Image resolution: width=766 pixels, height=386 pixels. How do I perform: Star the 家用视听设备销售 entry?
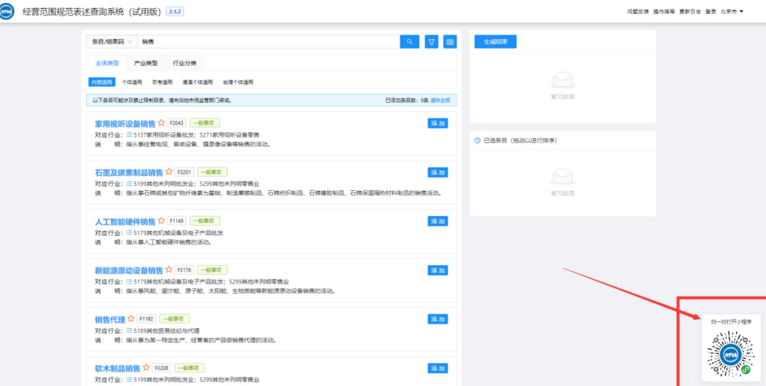[161, 123]
